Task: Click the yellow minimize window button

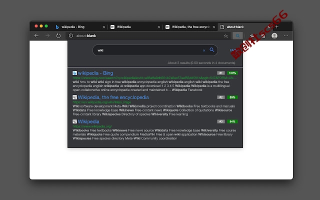Action: click(x=41, y=26)
